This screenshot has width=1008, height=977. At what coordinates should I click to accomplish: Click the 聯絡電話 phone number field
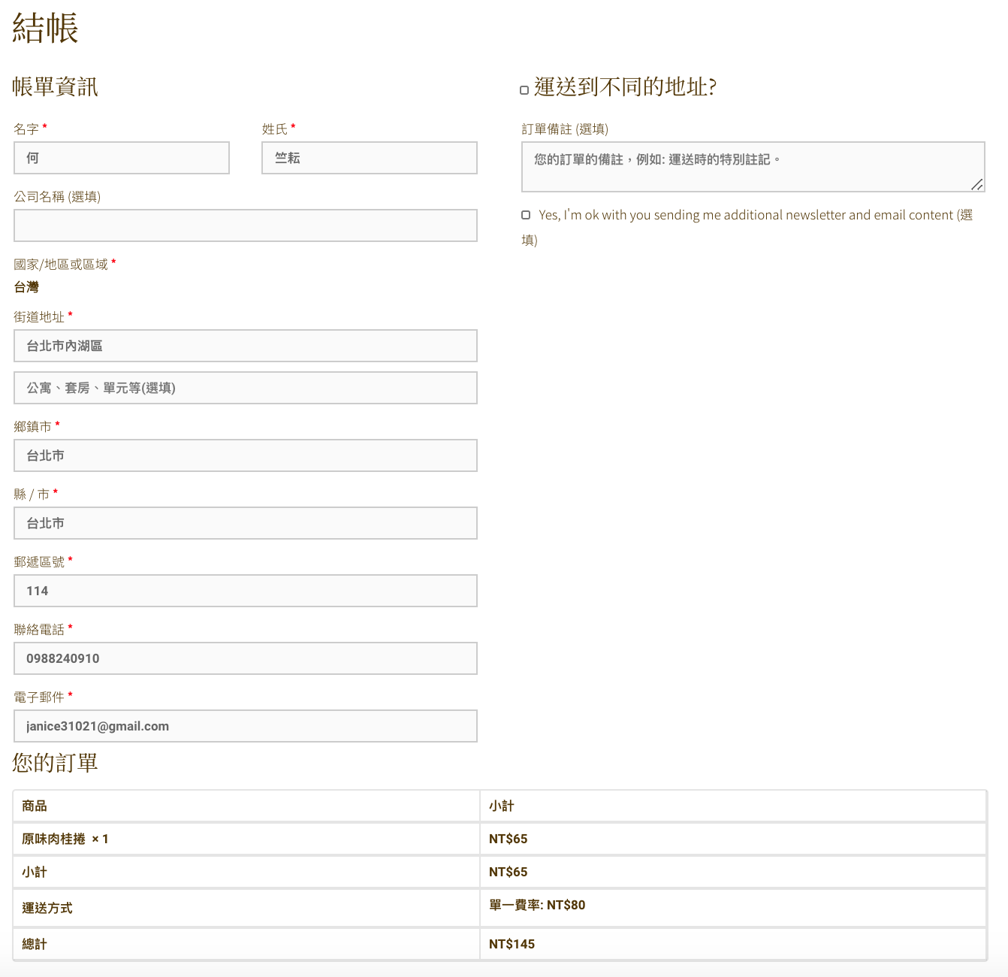(245, 658)
